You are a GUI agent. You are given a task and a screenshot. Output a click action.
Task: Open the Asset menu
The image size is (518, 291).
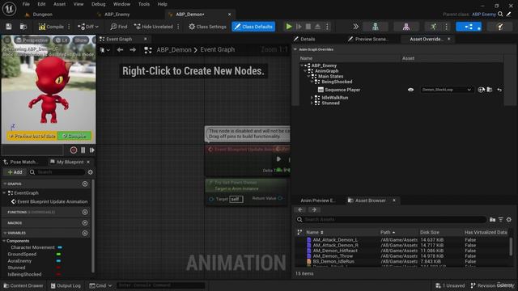59,4
